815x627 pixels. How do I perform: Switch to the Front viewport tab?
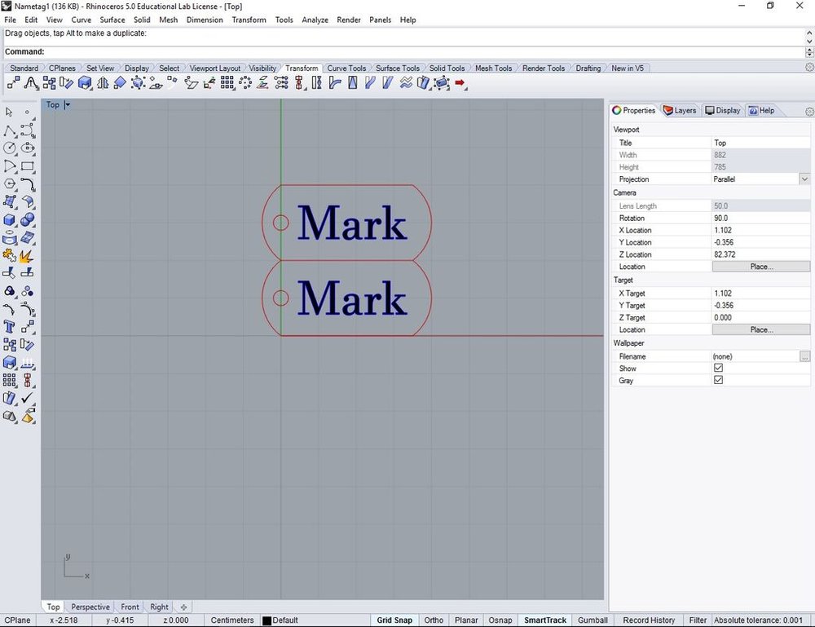pos(130,607)
